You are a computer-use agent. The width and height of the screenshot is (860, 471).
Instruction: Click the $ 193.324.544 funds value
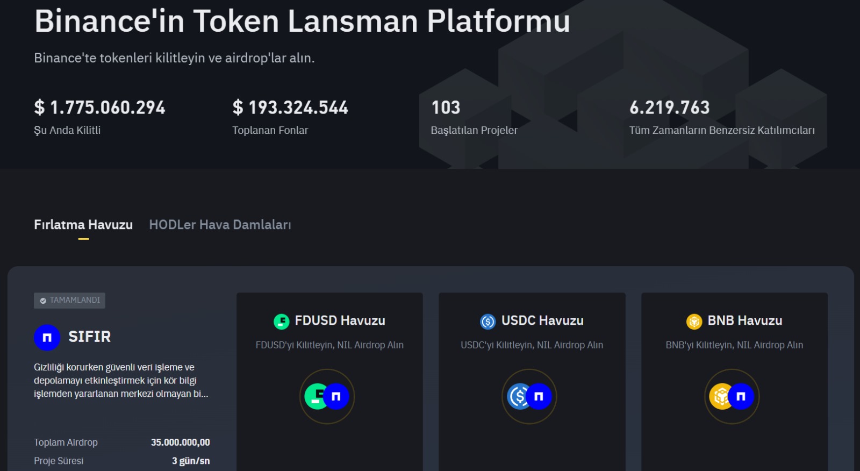click(x=290, y=108)
